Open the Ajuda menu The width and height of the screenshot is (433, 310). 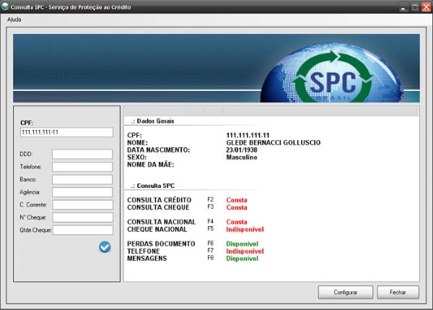[x=14, y=20]
